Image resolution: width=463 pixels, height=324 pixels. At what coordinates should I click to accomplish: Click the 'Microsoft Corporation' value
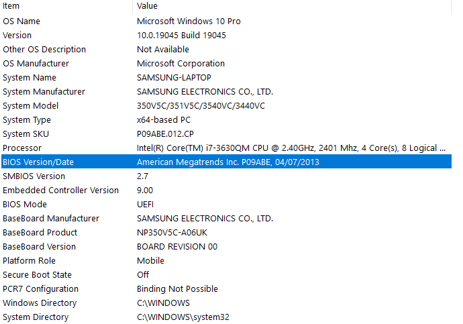(x=181, y=64)
